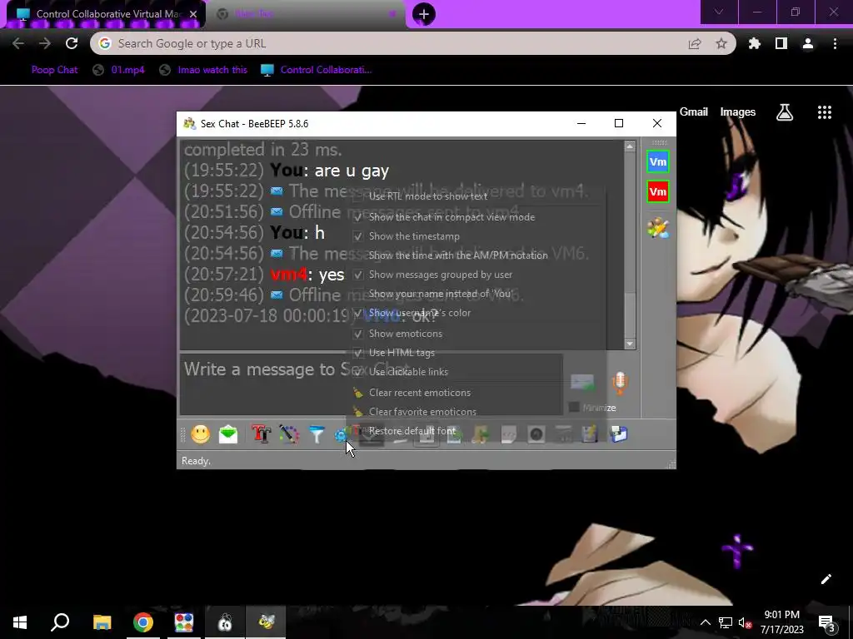Click the faded send message icon
Image resolution: width=853 pixels, height=639 pixels.
click(582, 383)
